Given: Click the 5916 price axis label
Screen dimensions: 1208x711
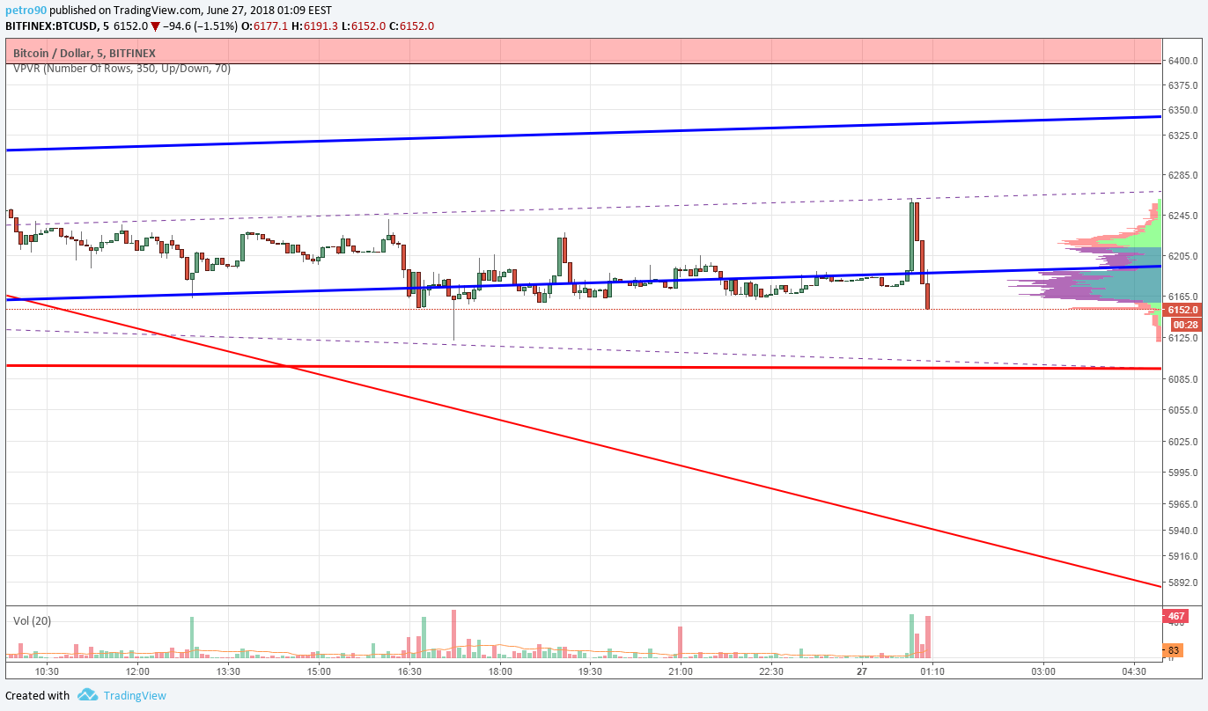Looking at the screenshot, I should tap(1184, 556).
